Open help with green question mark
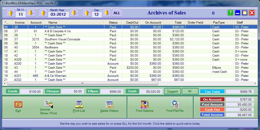260x130 pixels. (x=231, y=13)
